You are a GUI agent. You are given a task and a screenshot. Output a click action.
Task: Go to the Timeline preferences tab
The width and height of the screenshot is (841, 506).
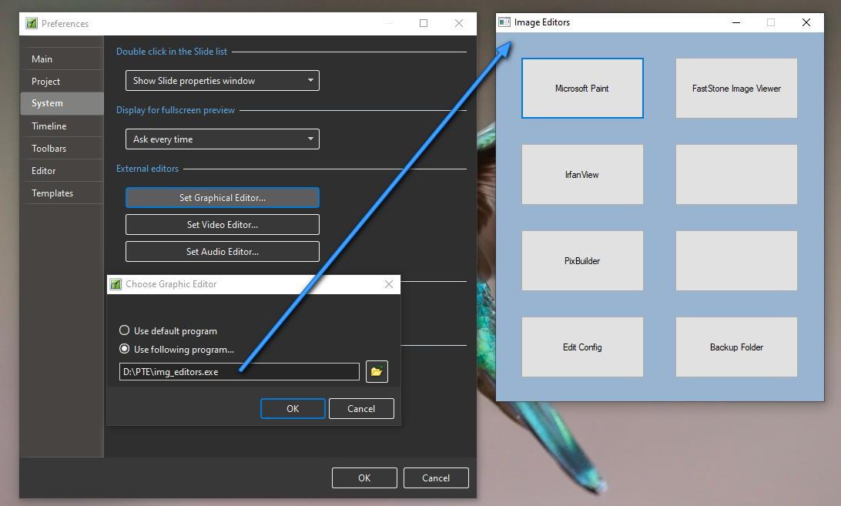62,126
